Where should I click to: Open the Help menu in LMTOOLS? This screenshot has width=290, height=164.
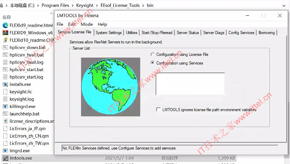pos(102,24)
